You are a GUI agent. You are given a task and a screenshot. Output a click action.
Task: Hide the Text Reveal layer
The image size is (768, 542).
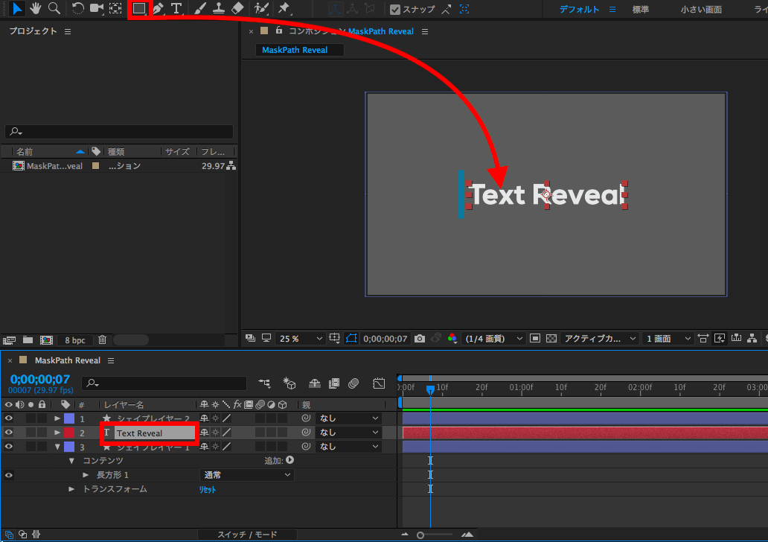tap(9, 433)
